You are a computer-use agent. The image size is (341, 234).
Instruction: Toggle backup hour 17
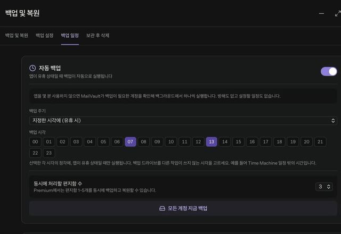pyautogui.click(x=265, y=142)
